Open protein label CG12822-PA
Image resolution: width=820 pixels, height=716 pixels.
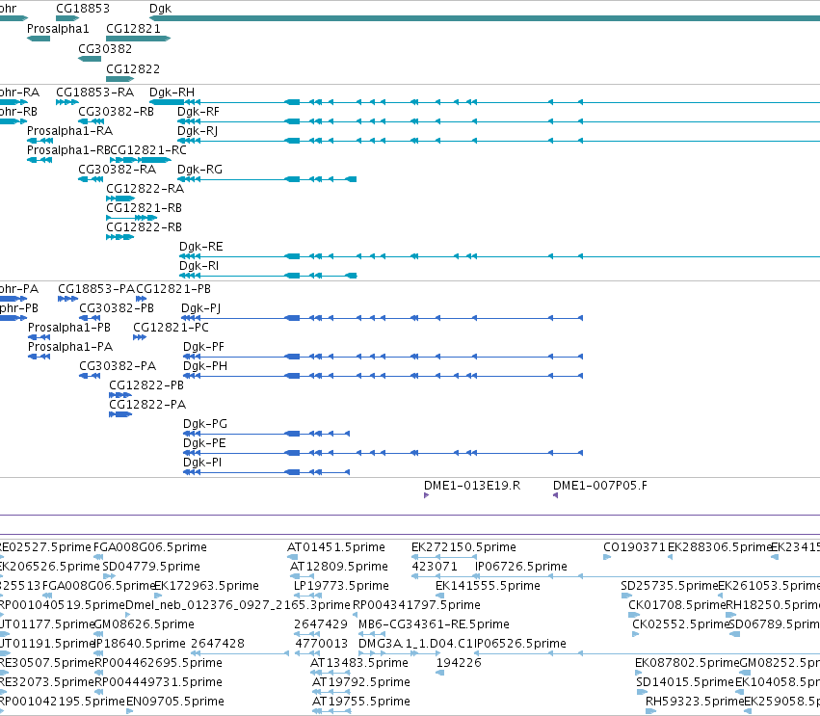[147, 405]
